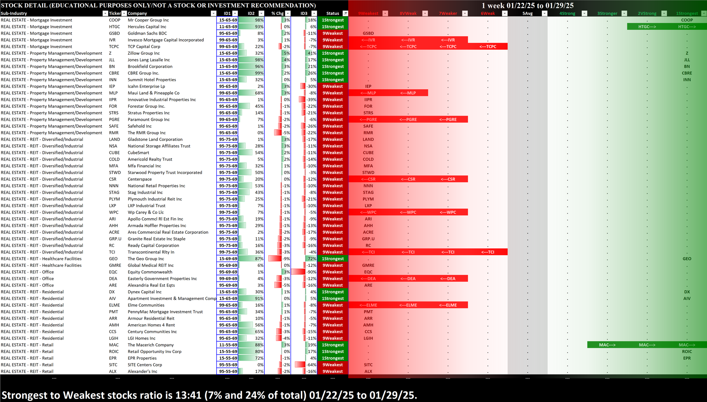Select the green MAC---> cell under 3Stronger

click(x=607, y=345)
